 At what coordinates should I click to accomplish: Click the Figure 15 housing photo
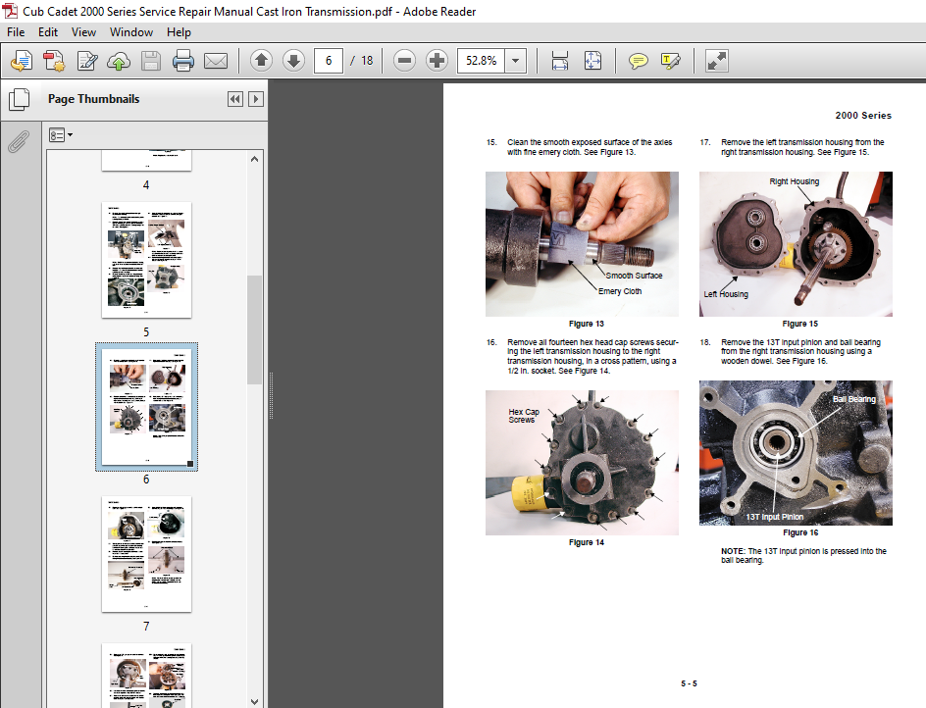coord(796,244)
